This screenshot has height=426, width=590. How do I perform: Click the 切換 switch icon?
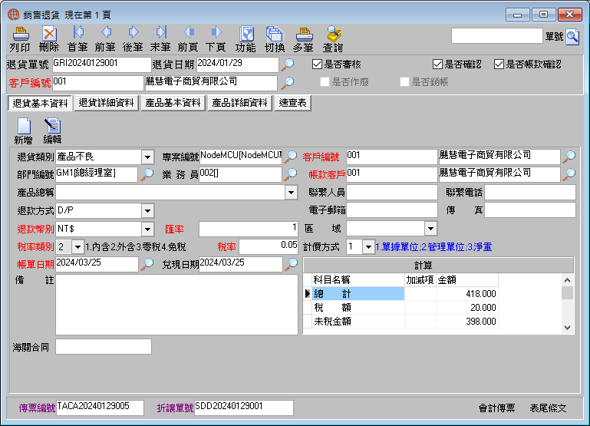[275, 39]
